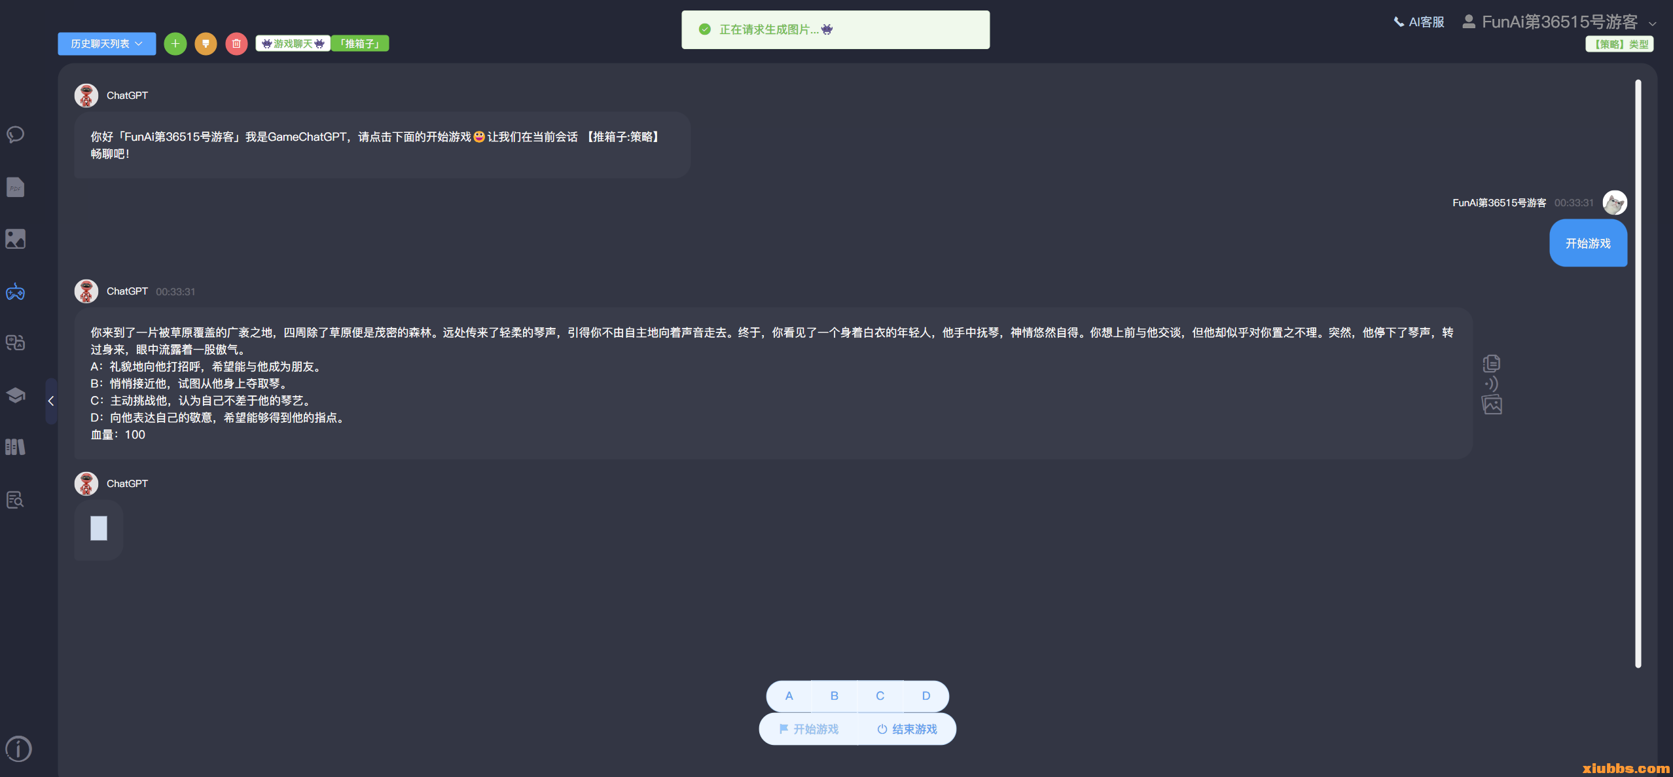Open the PDF document sidebar icon
This screenshot has height=777, width=1673.
point(16,187)
